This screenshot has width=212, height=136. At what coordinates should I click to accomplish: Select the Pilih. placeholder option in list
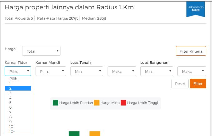[18, 79]
